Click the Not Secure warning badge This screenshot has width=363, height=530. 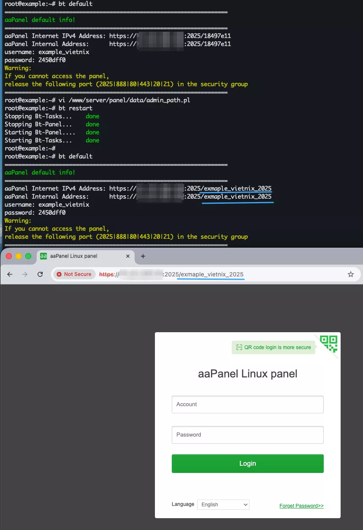tap(74, 274)
